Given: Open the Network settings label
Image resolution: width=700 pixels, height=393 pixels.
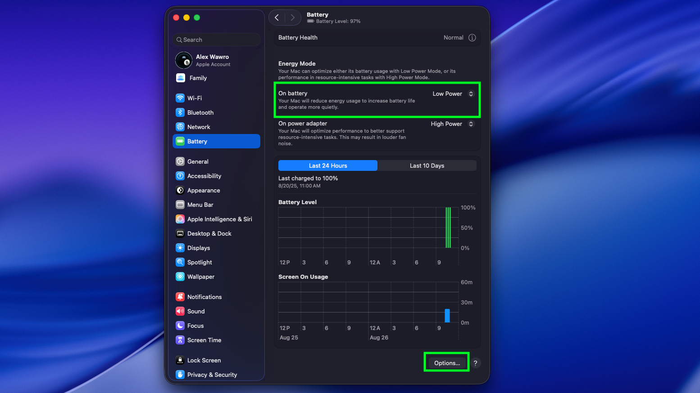Looking at the screenshot, I should 199,127.
